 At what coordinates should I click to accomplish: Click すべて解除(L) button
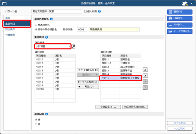pos(88,82)
